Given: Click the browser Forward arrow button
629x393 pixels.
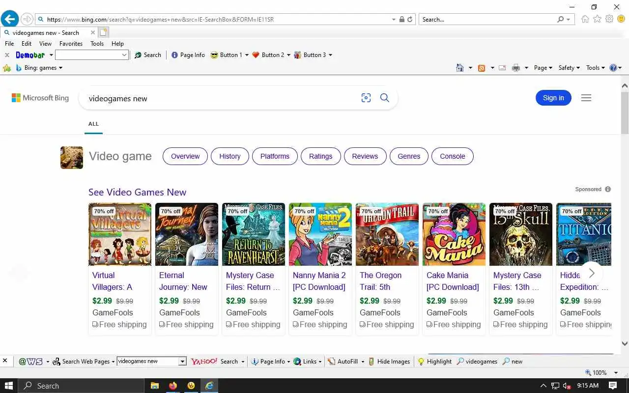Looking at the screenshot, I should [x=27, y=19].
